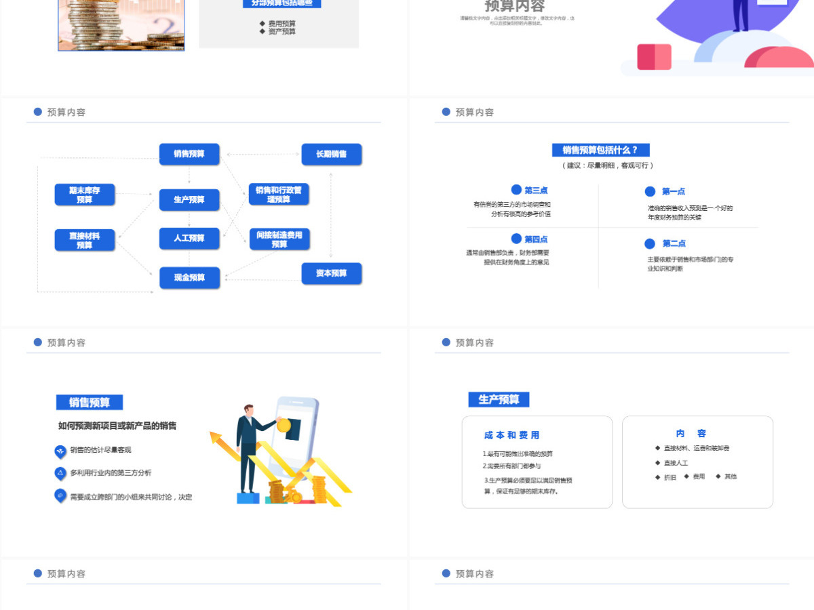
Task: Click the diamond bullet before 费用预算
Action: [x=263, y=24]
